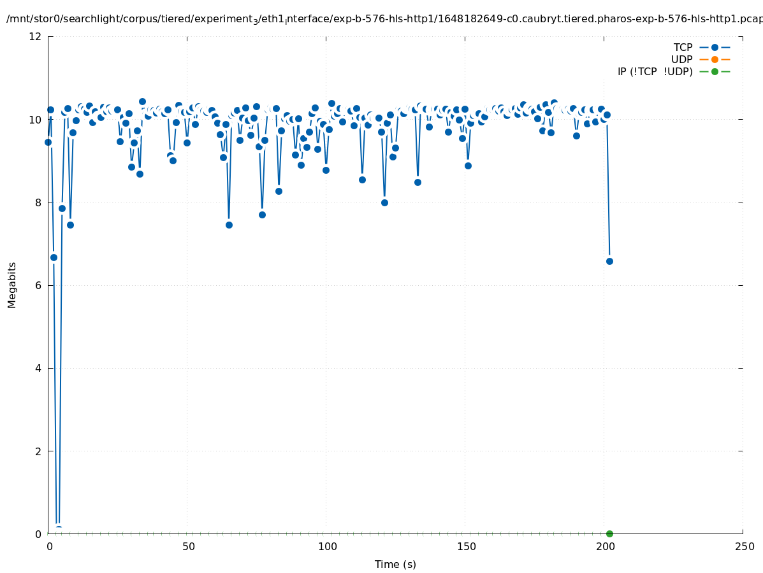Click the TCP dip point near 120 seconds
This screenshot has height=573, width=763.
pos(384,202)
